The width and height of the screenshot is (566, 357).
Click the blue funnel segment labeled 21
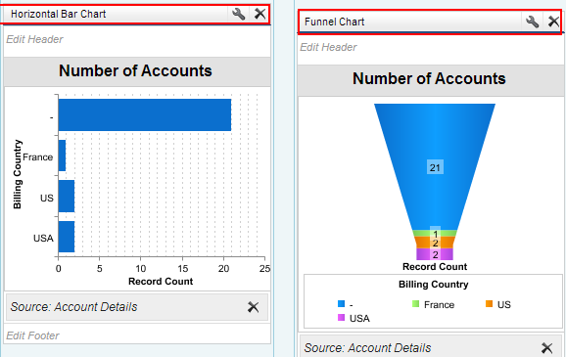click(435, 167)
